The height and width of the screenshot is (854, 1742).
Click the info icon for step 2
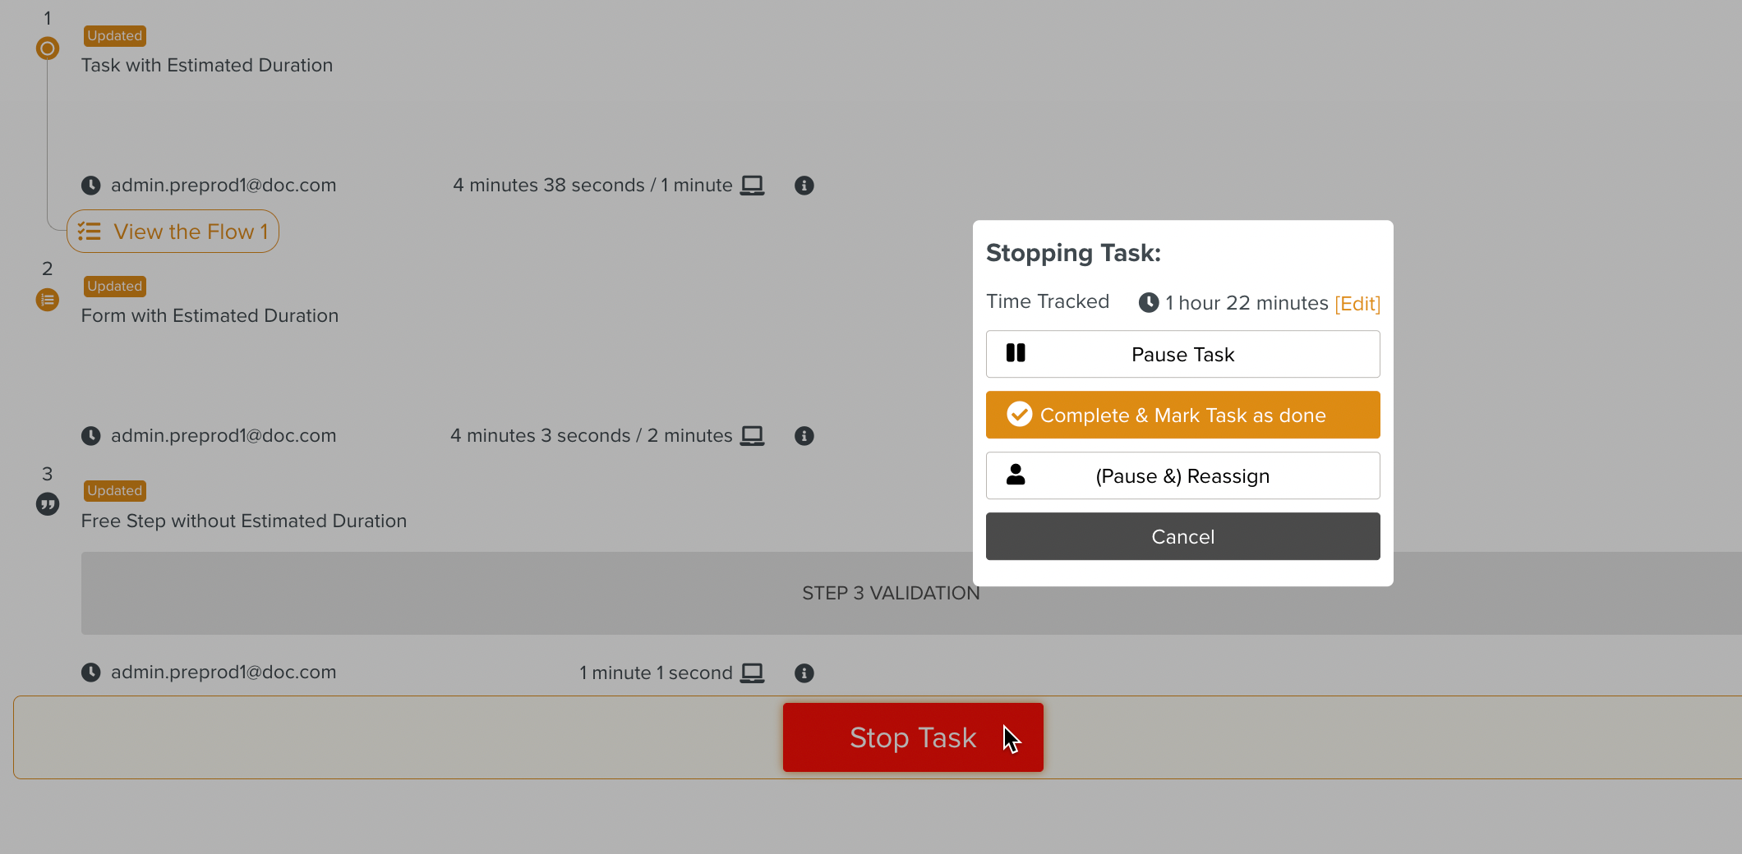tap(804, 436)
